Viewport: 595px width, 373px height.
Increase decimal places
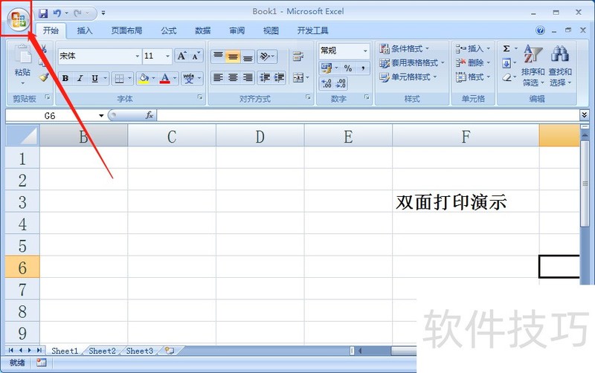click(x=327, y=83)
